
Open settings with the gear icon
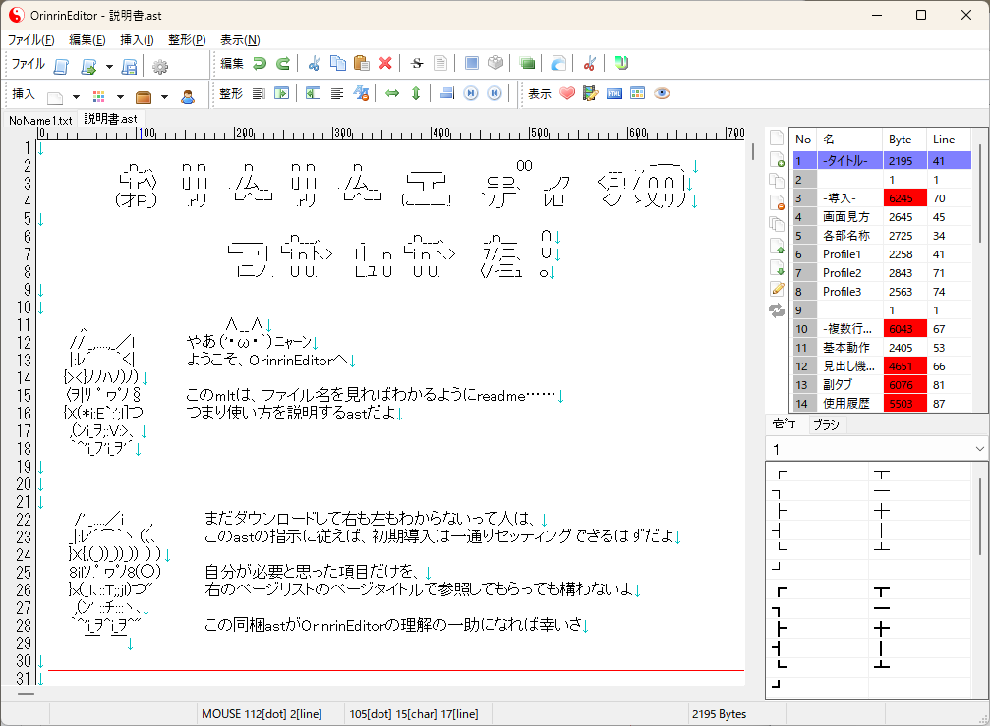160,66
